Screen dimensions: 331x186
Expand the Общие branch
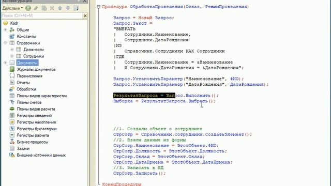(x=5, y=30)
